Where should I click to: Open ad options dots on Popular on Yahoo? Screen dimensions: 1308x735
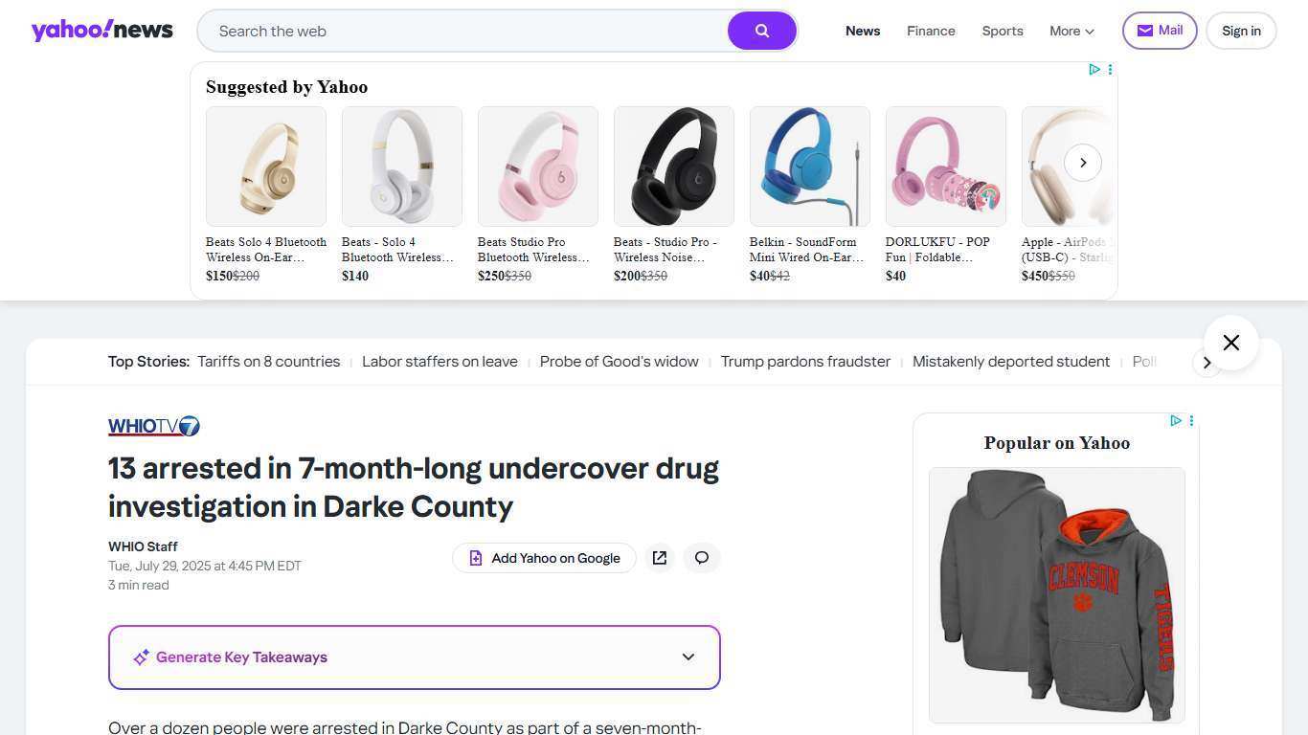[1191, 421]
